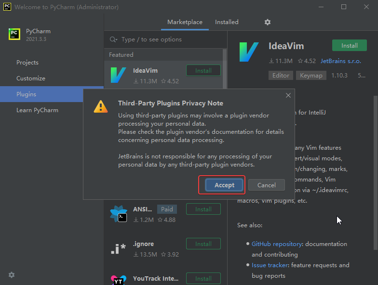Click the Paid label on ANSI plugin

(x=167, y=209)
